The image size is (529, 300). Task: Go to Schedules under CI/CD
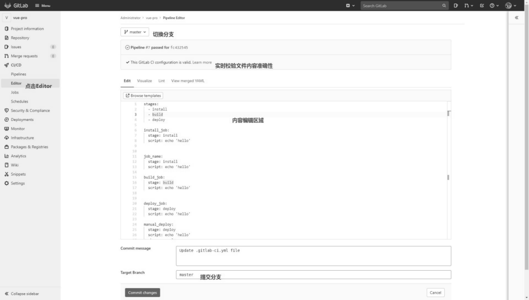[20, 101]
